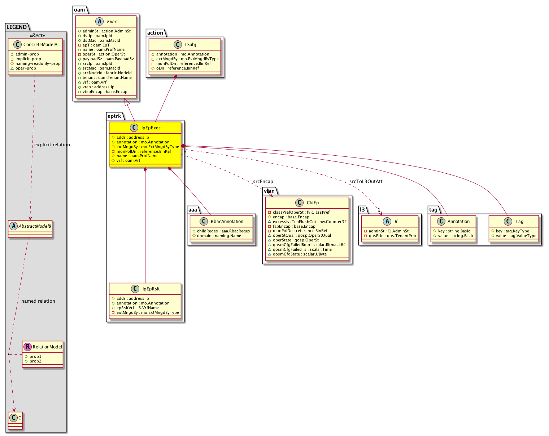Viewport: 549px width, 436px height.
Task: Click 'vtepEncap : base.Encap' attribute in Exec
Action: [x=105, y=92]
